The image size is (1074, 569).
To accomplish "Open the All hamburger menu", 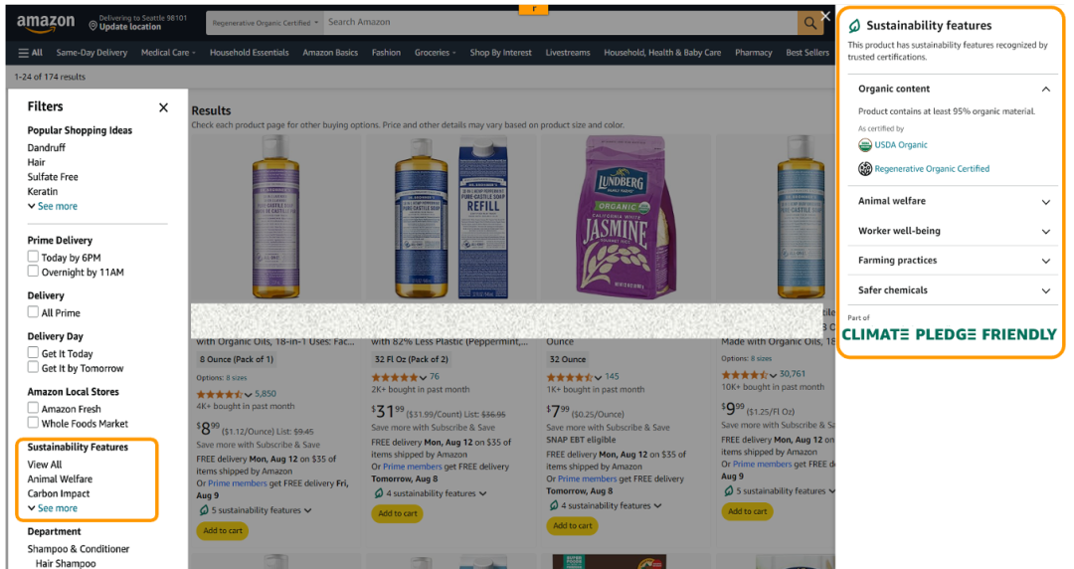I will click(30, 53).
